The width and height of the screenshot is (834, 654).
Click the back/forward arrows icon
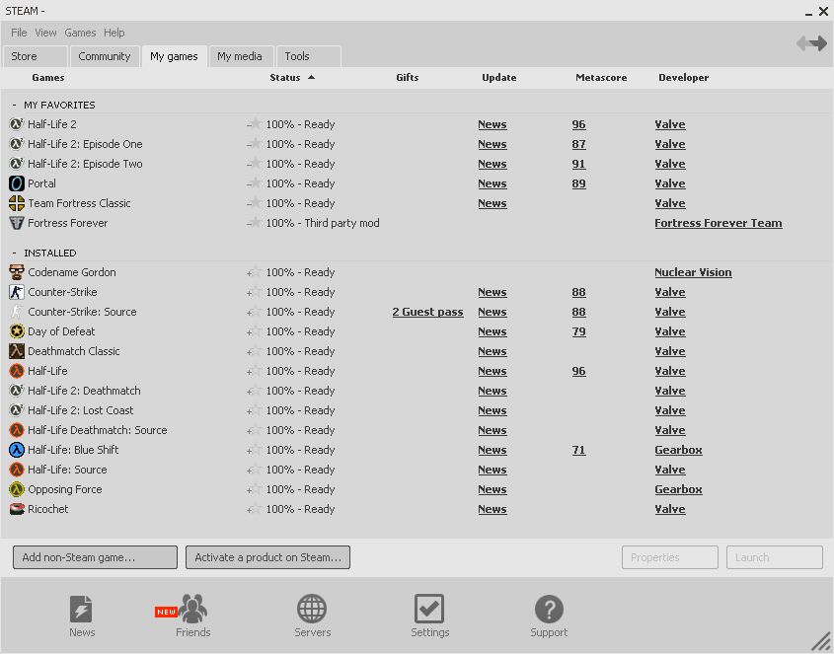[x=811, y=43]
